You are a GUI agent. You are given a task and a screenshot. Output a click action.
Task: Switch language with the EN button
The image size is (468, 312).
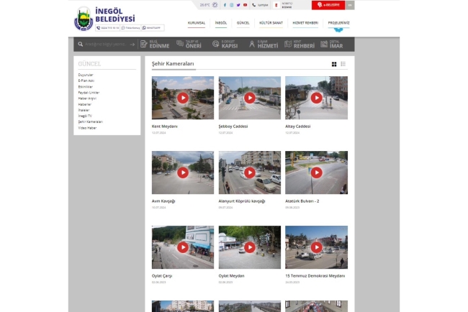350,5
